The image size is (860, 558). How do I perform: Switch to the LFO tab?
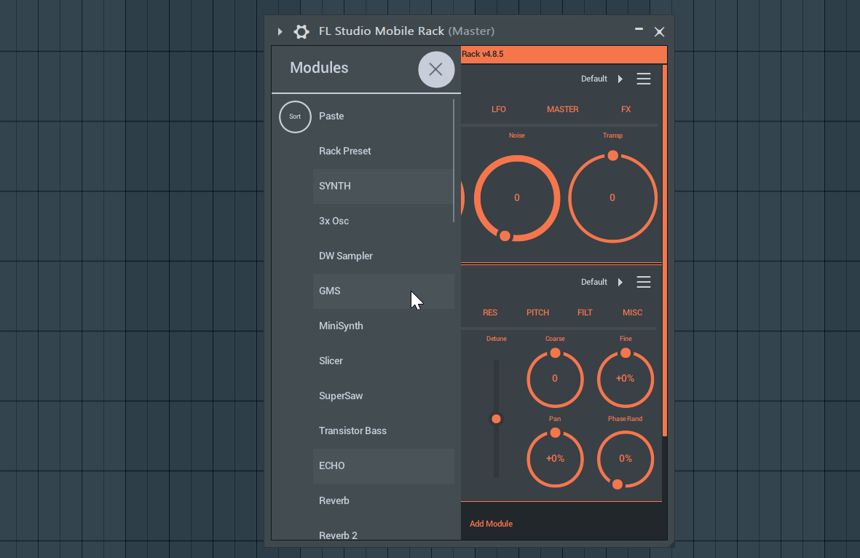click(x=499, y=109)
